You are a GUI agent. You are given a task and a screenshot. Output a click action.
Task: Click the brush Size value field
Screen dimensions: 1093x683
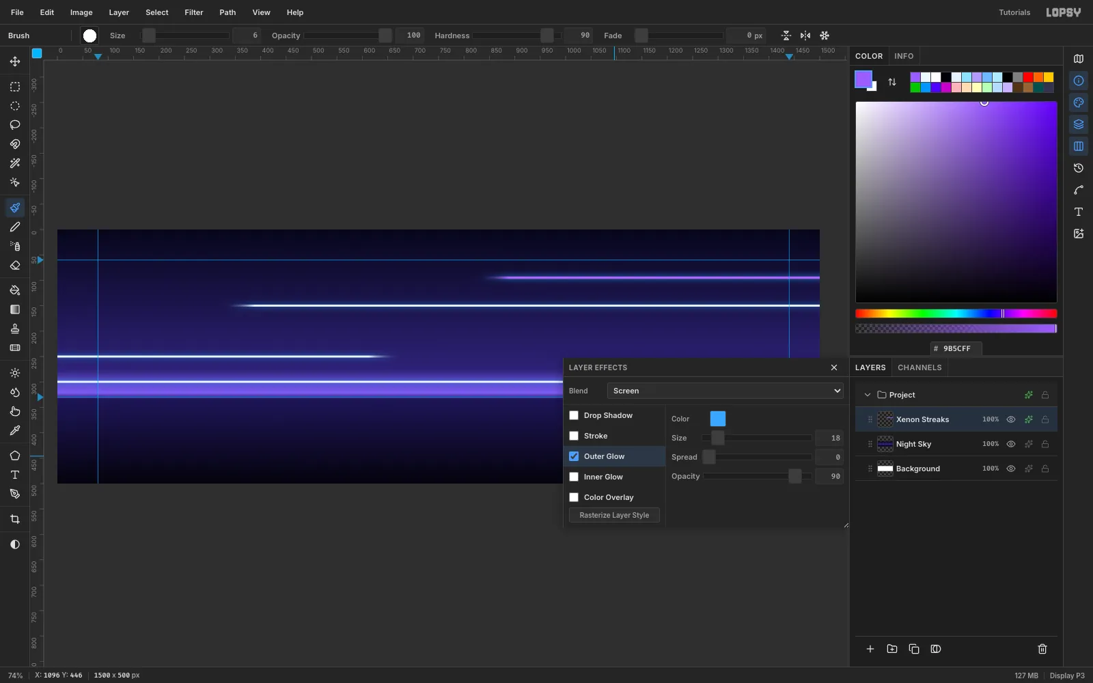tap(247, 36)
